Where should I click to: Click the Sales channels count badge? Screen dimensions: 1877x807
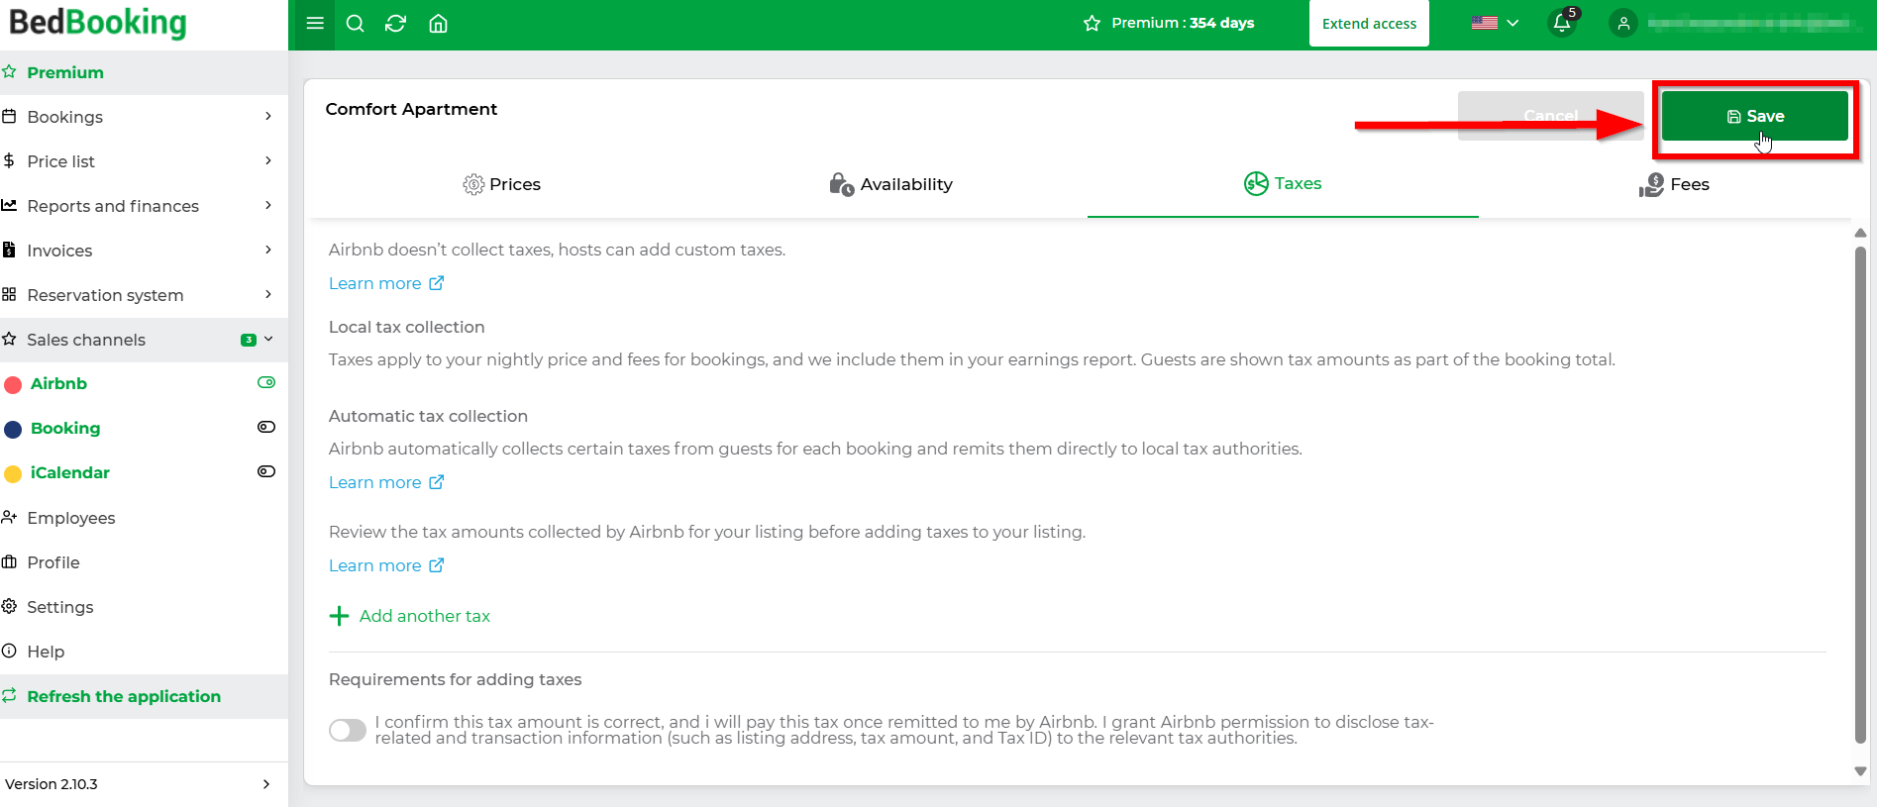pos(249,340)
